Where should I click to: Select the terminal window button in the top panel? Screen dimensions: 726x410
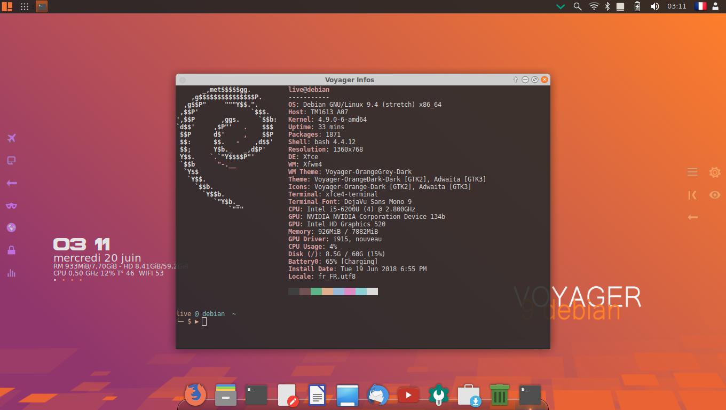pyautogui.click(x=42, y=6)
